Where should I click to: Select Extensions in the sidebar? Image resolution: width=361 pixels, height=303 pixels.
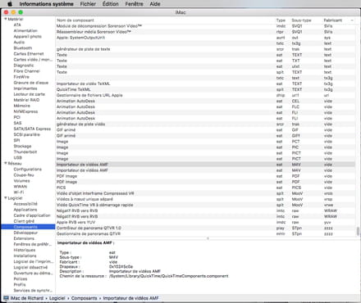[x=24, y=238]
